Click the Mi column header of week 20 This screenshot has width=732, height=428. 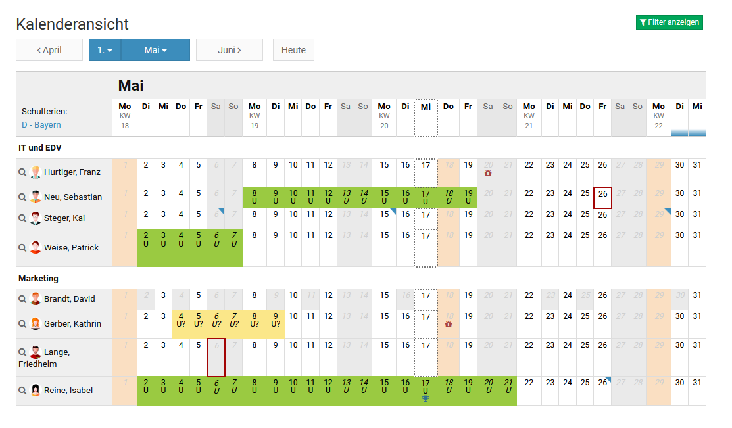(426, 107)
